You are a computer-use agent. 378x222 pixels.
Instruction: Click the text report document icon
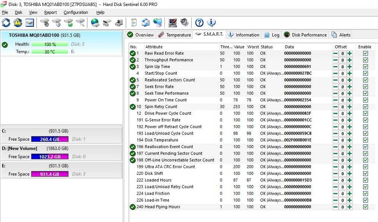[133, 23]
